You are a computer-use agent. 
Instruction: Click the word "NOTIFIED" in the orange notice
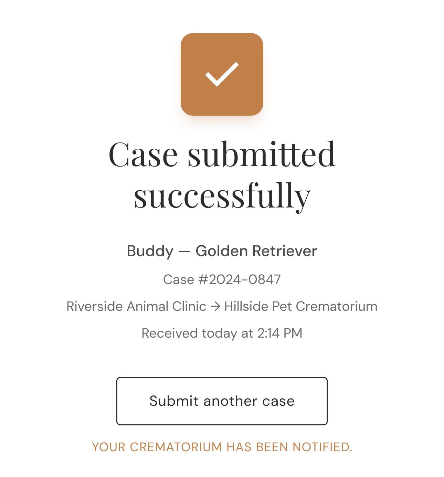[322, 447]
